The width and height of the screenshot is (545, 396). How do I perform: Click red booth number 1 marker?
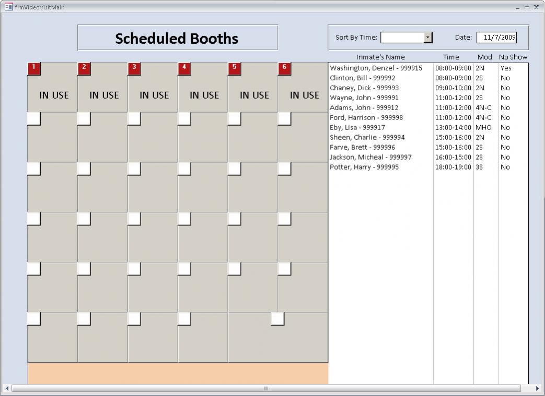coord(34,69)
